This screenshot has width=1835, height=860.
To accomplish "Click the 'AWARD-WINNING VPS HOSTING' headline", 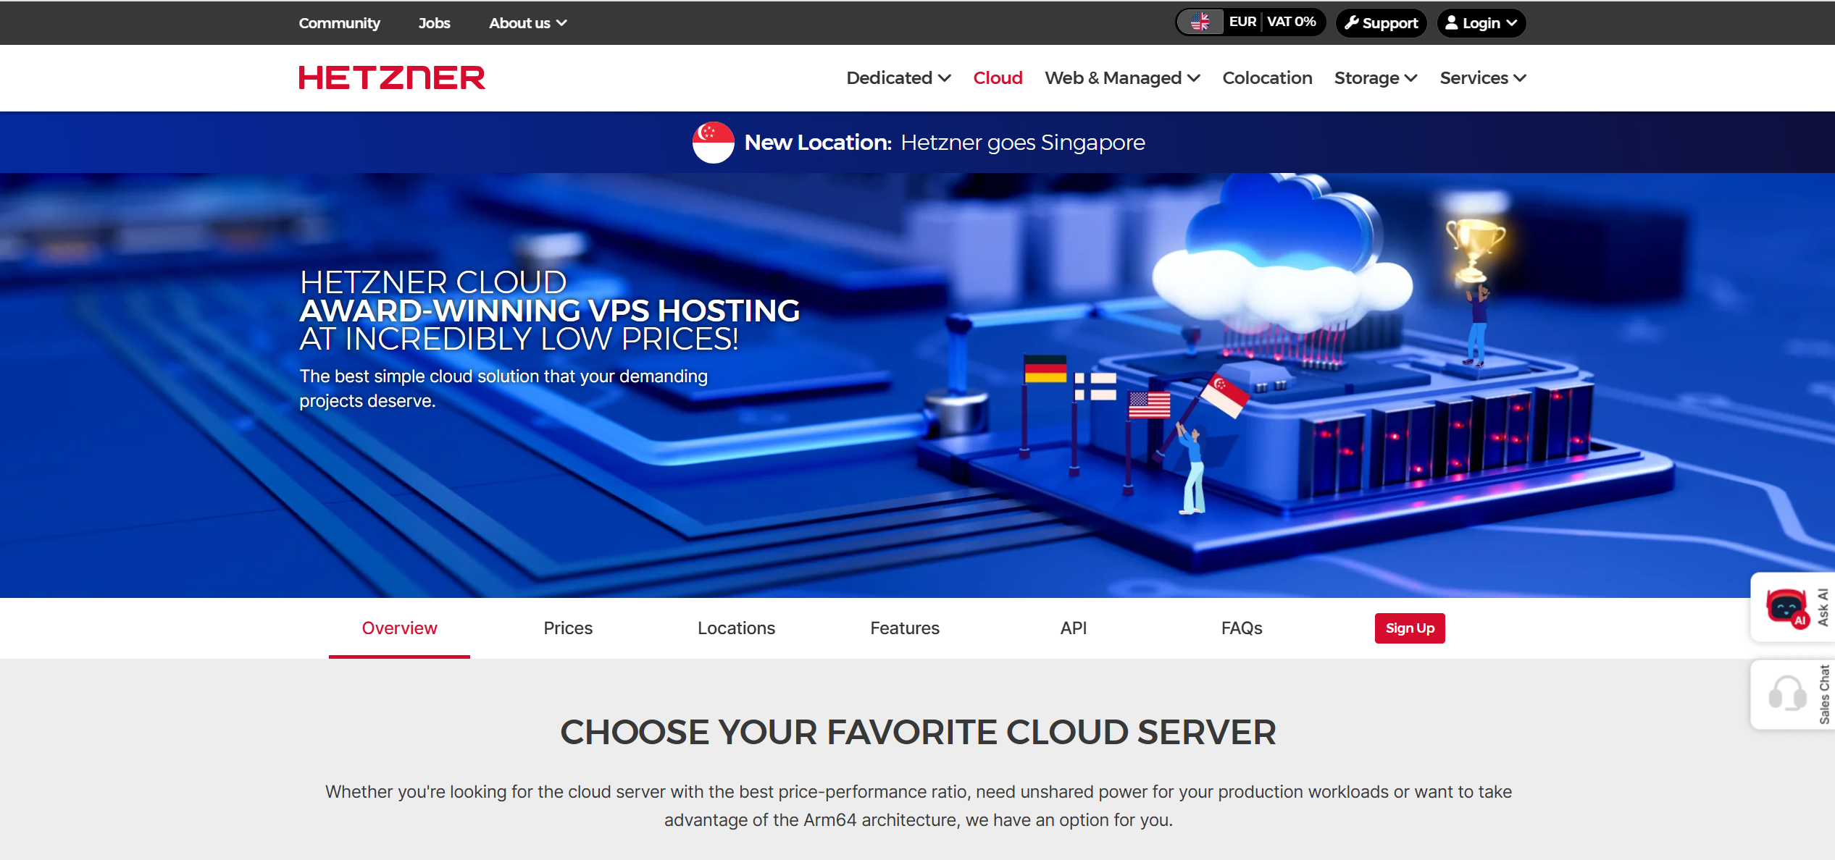I will coord(550,311).
